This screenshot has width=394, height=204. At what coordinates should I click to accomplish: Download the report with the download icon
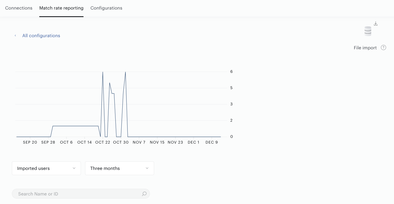(376, 23)
